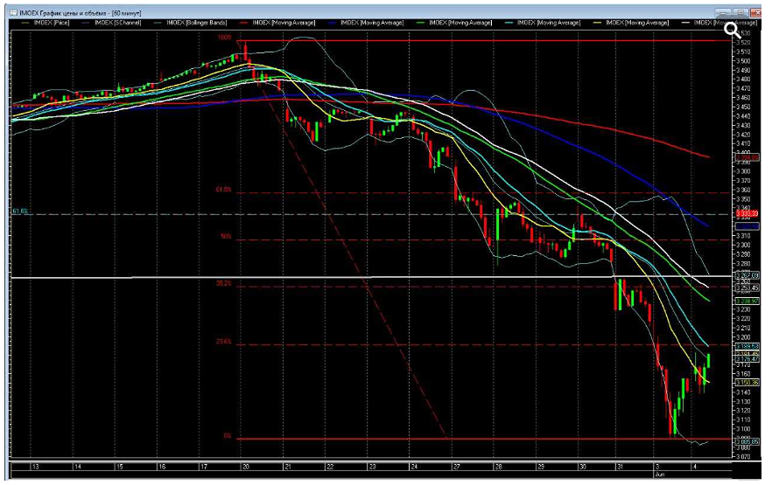
Task: Click the red 23.6% Fibonacci level label
Action: (x=223, y=342)
